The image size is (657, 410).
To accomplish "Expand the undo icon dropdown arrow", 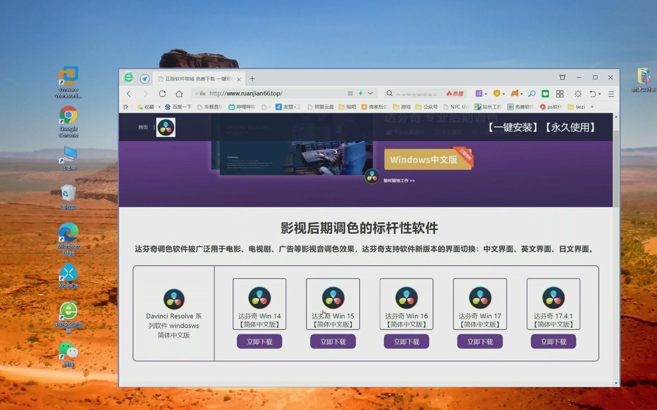I will (x=600, y=94).
